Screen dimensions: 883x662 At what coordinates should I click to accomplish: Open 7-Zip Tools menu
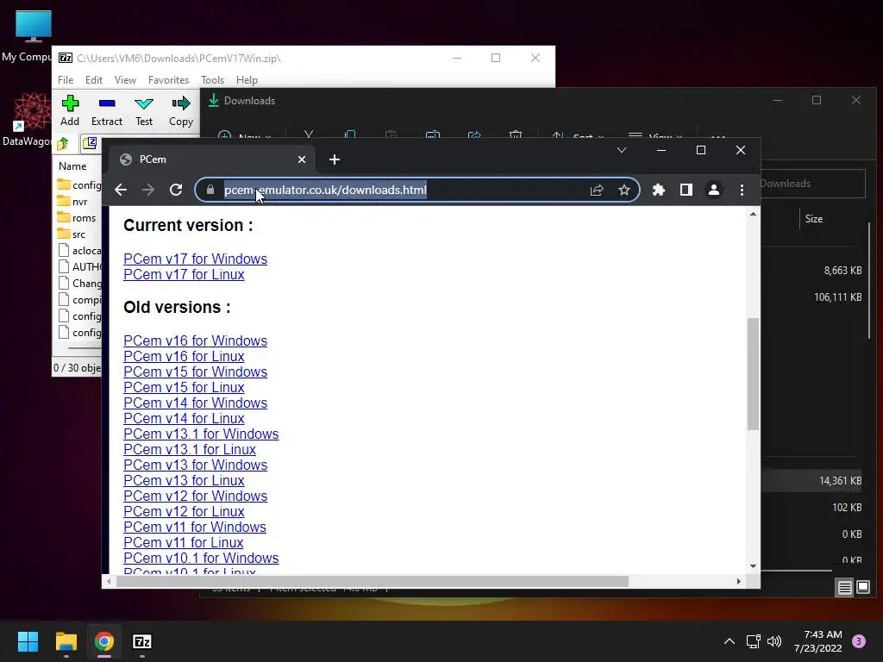[212, 80]
